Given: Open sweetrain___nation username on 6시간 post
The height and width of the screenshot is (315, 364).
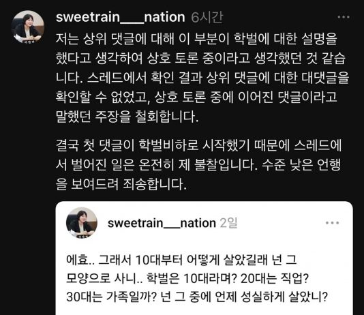Looking at the screenshot, I should pos(120,17).
